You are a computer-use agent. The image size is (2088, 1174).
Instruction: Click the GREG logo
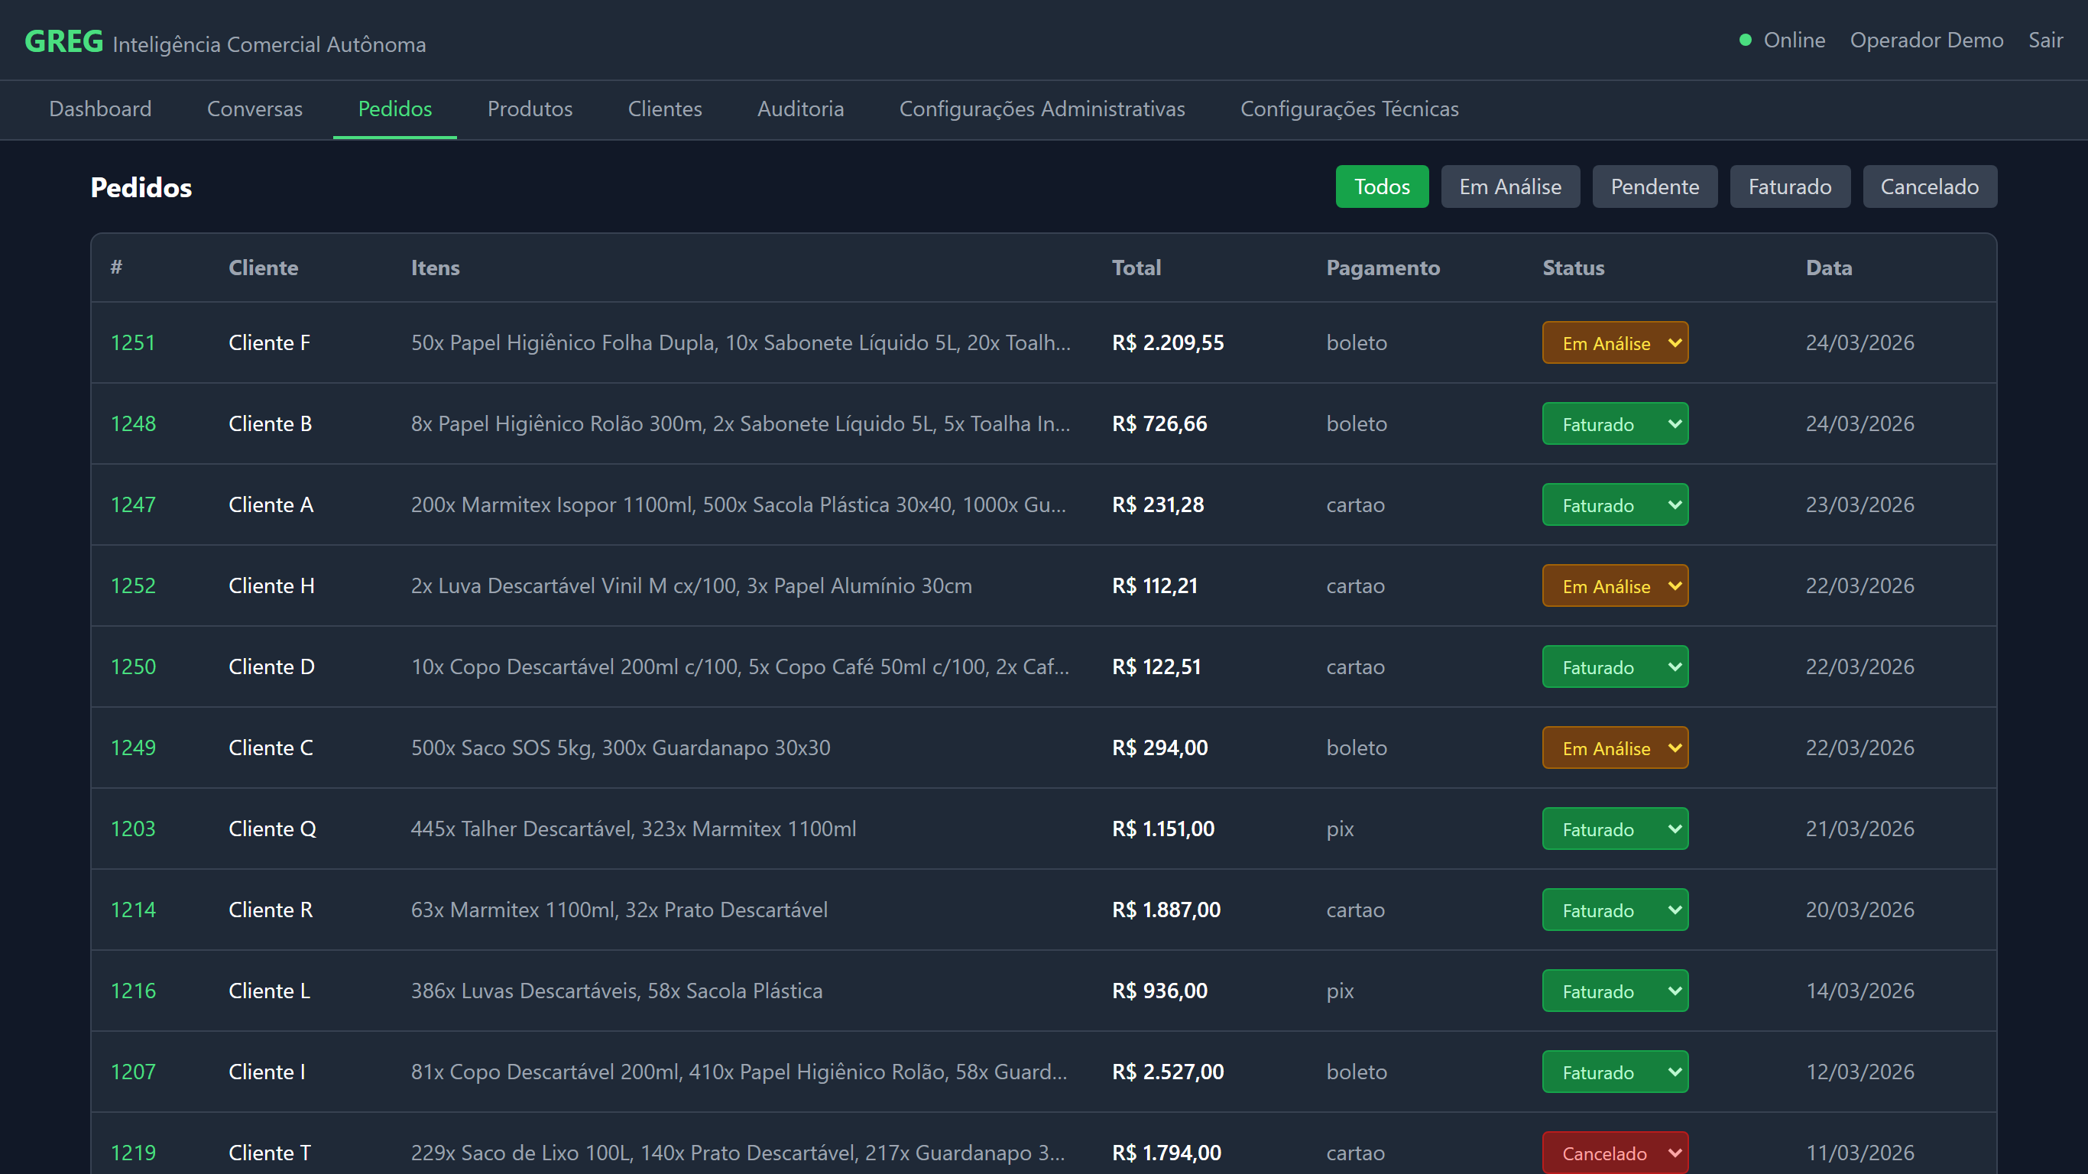(x=64, y=41)
